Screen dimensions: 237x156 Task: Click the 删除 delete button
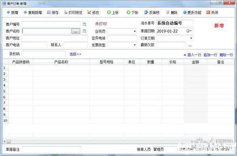(x=172, y=13)
